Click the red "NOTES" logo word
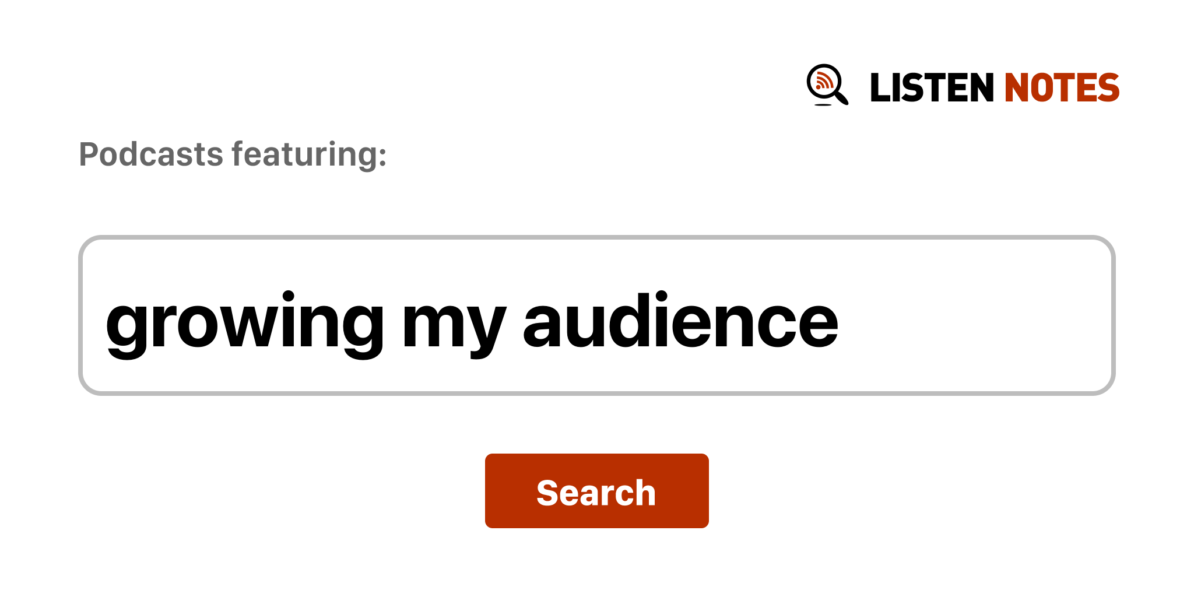Screen dimensions: 1194x597 (1062, 88)
